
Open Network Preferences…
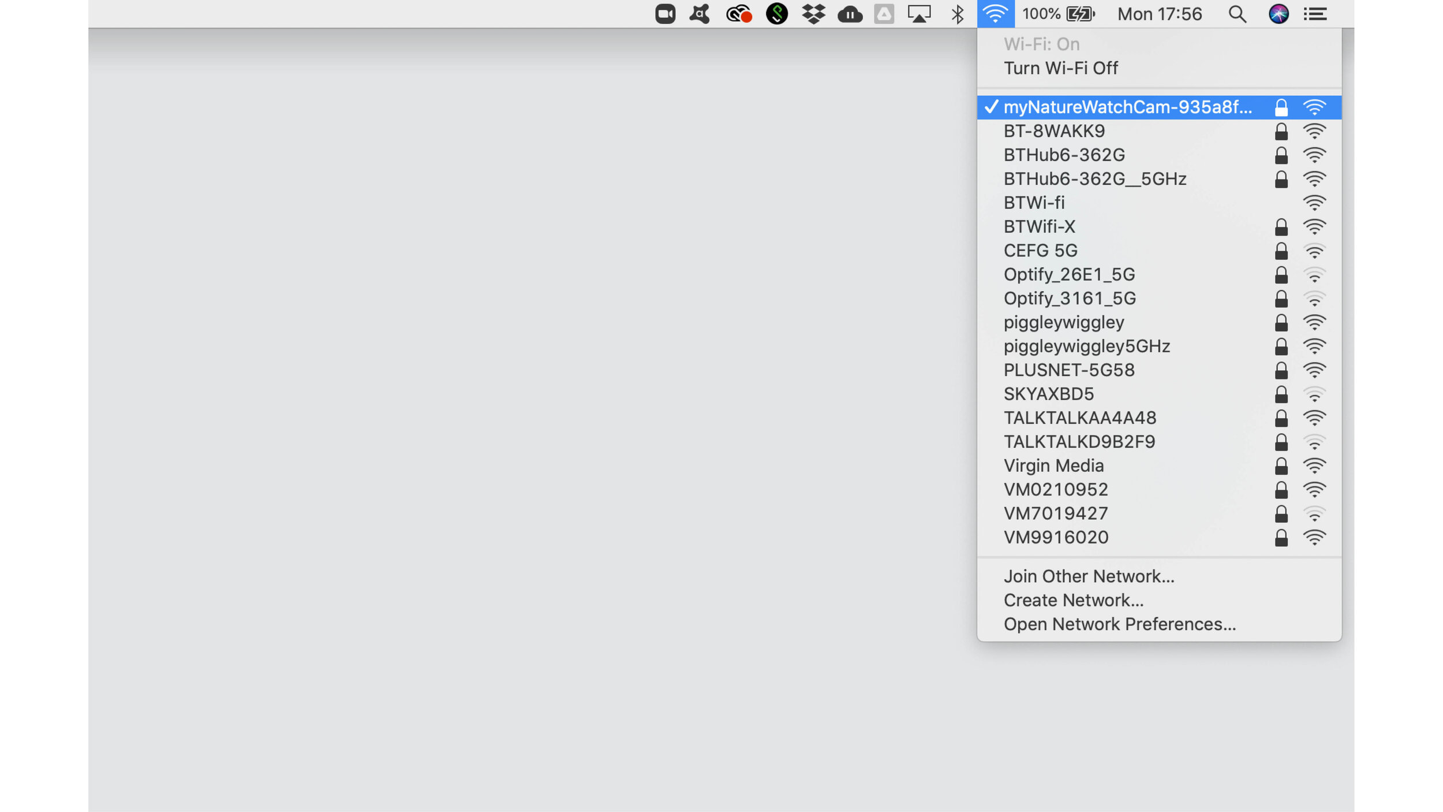pyautogui.click(x=1159, y=624)
